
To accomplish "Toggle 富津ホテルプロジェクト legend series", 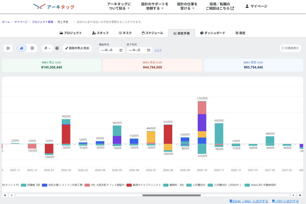I will pyautogui.click(x=144, y=185).
